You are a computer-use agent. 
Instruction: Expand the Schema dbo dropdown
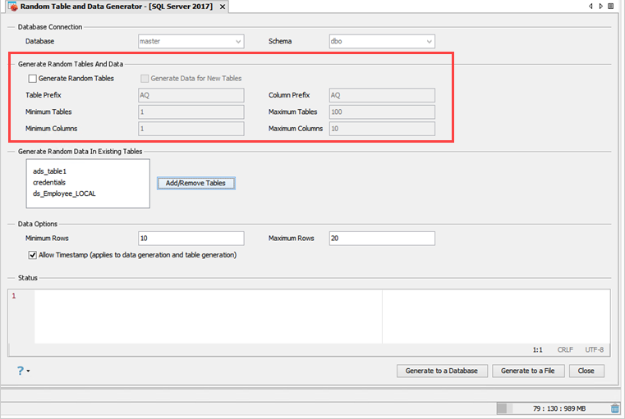coord(382,41)
